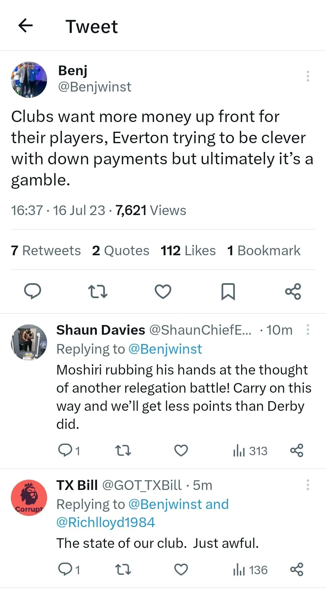Share TX Bill's reply
This screenshot has height=589, width=326.
pos(296,569)
